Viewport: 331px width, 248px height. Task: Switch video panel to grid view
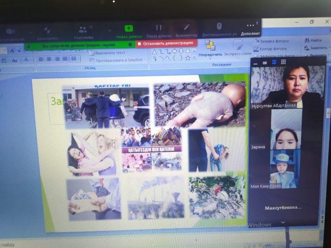coord(283,62)
